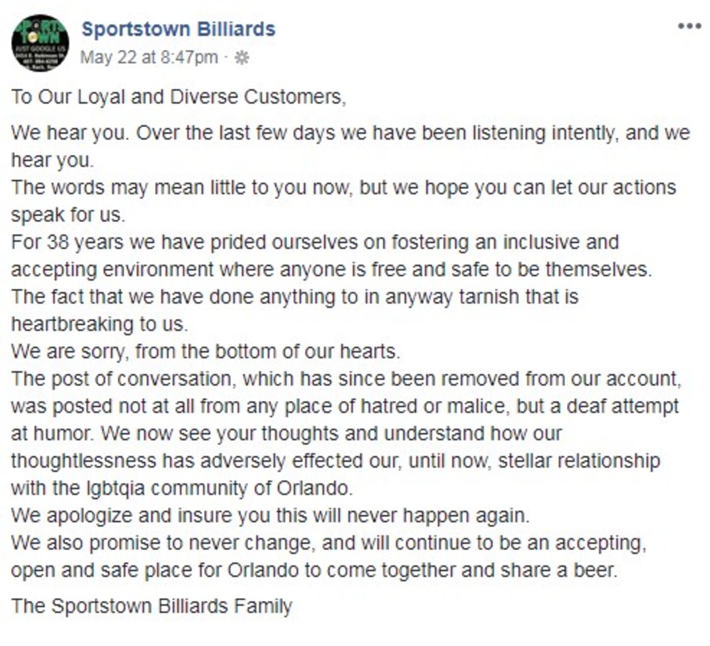The width and height of the screenshot is (710, 646).
Task: Click the line starting "We hear you. Over the last"
Action: [x=350, y=133]
